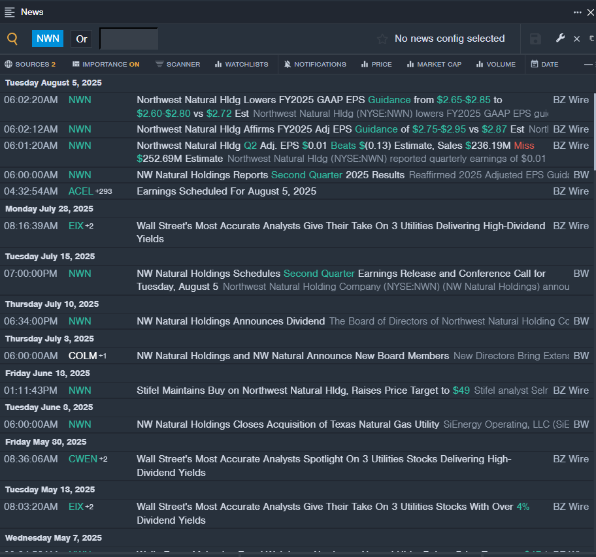Open the Date filter
This screenshot has width=596, height=557.
tap(544, 64)
